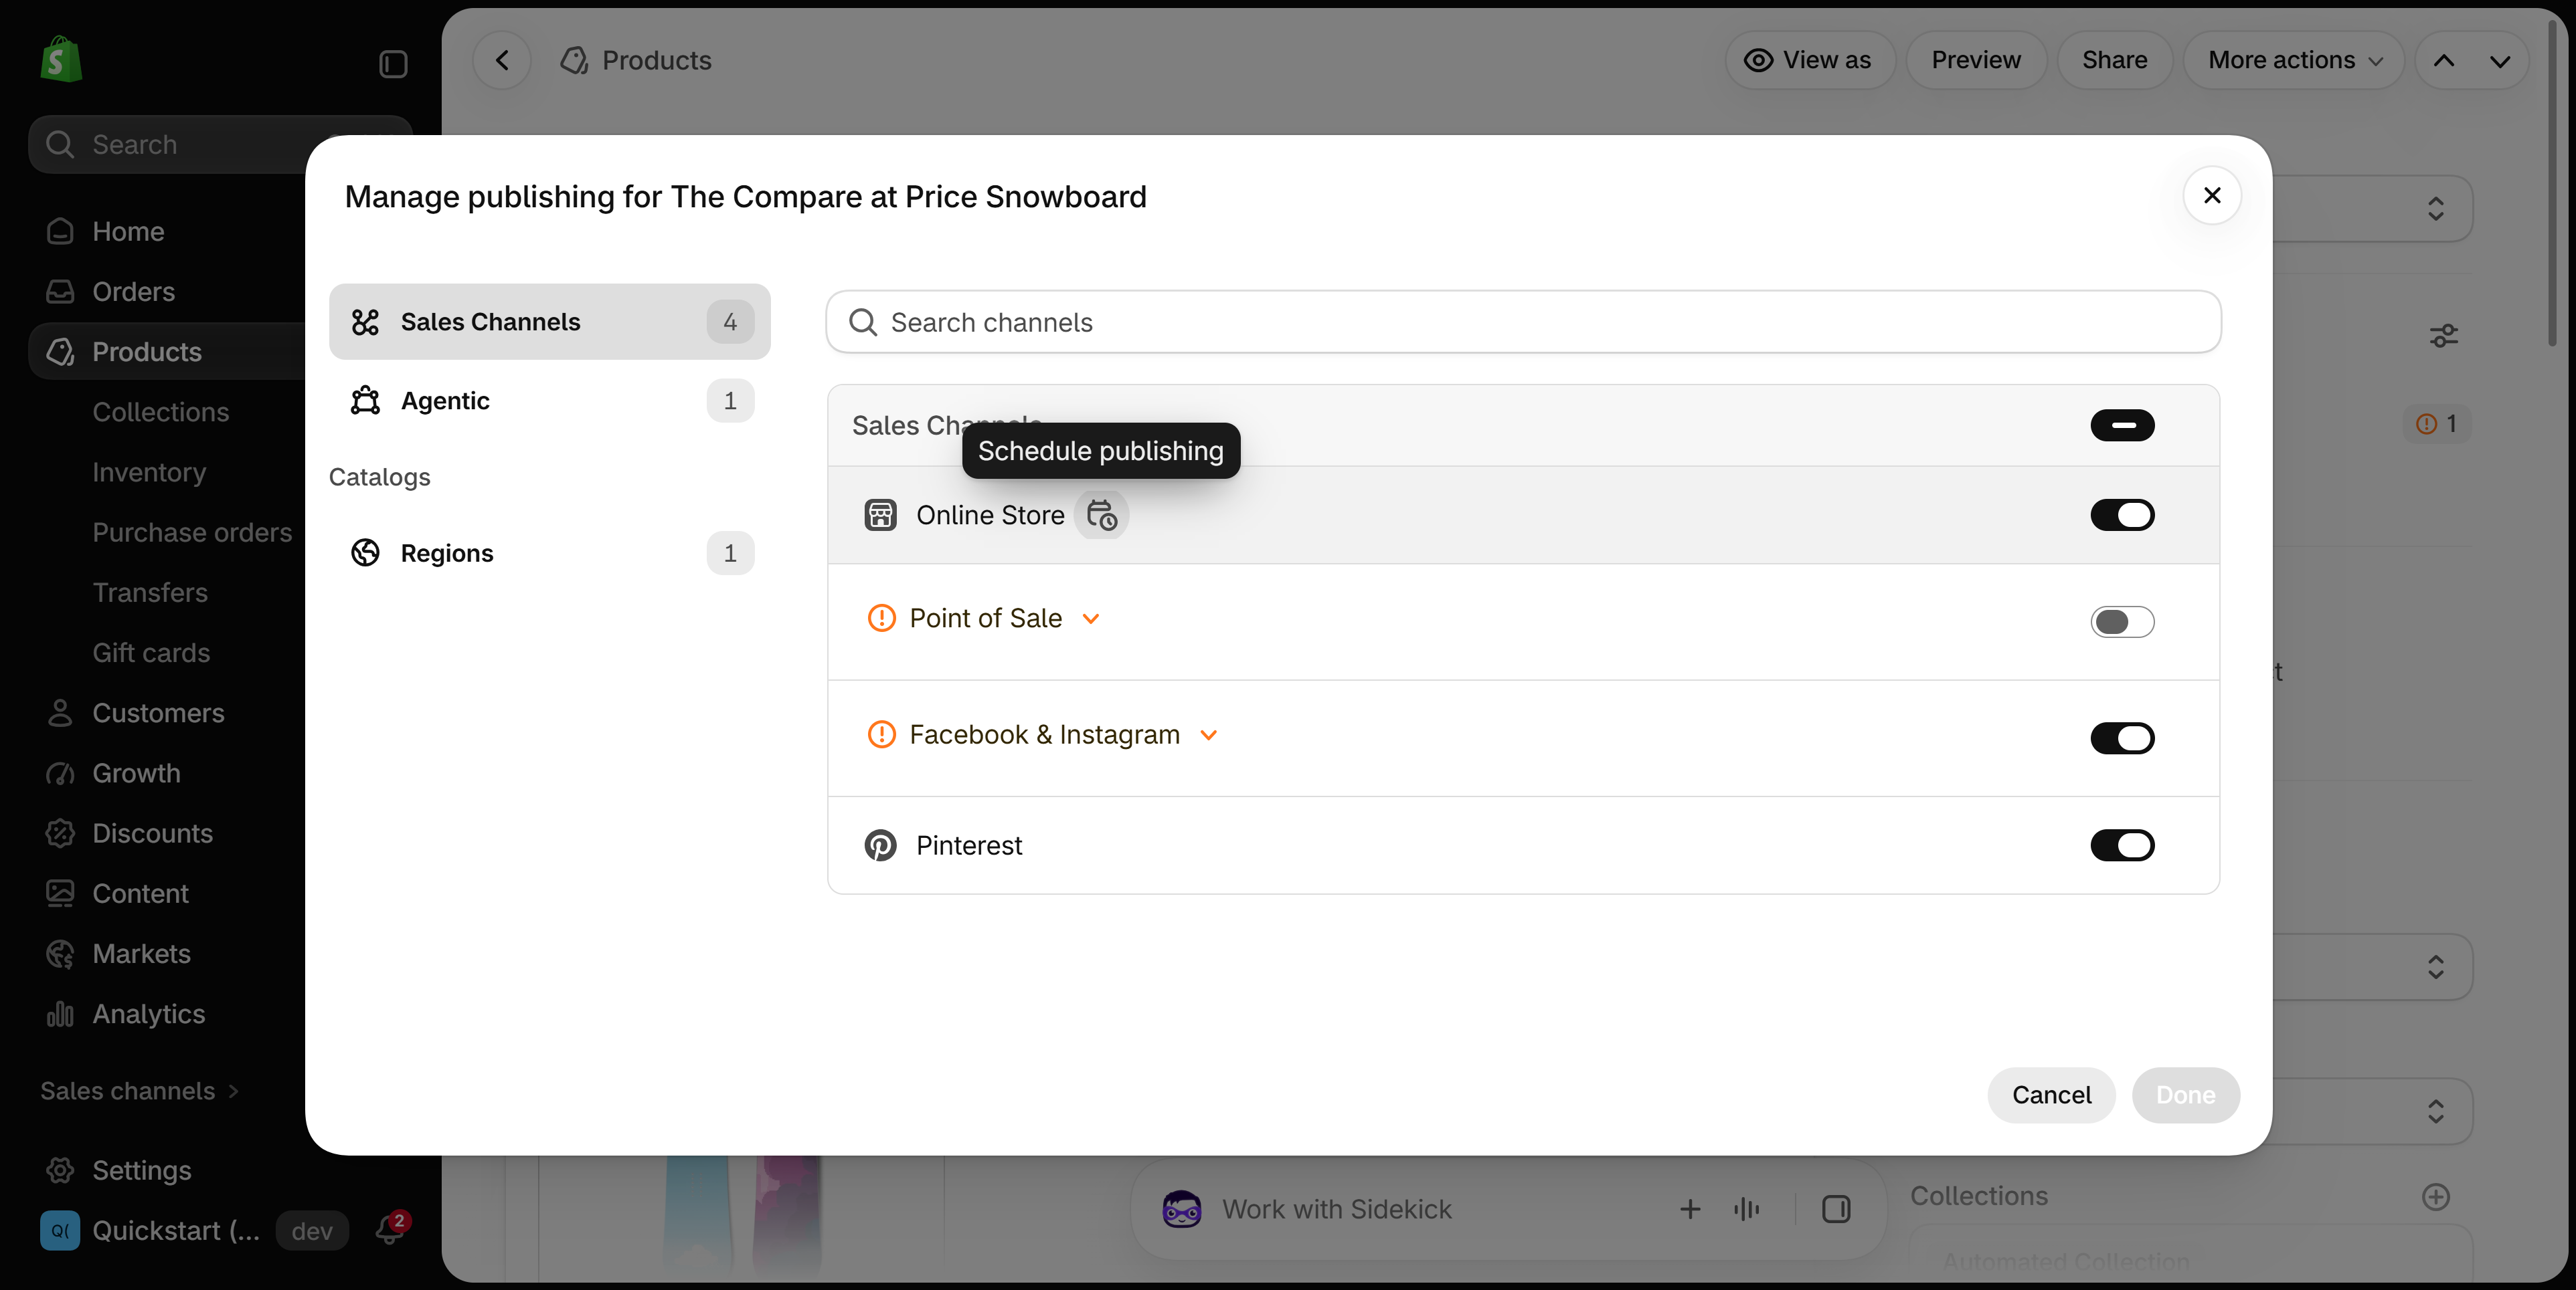Select the Sales Channels tab
The height and width of the screenshot is (1290, 2576).
(x=549, y=322)
